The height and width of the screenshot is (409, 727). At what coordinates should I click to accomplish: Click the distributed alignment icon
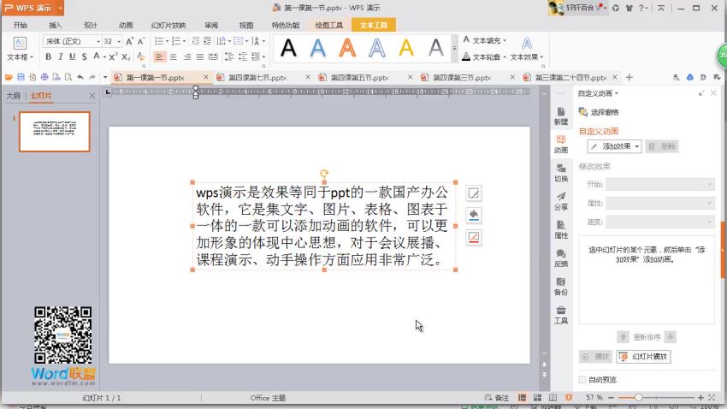click(213, 56)
